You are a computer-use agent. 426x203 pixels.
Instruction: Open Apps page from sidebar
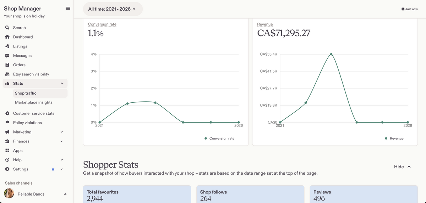(x=18, y=151)
